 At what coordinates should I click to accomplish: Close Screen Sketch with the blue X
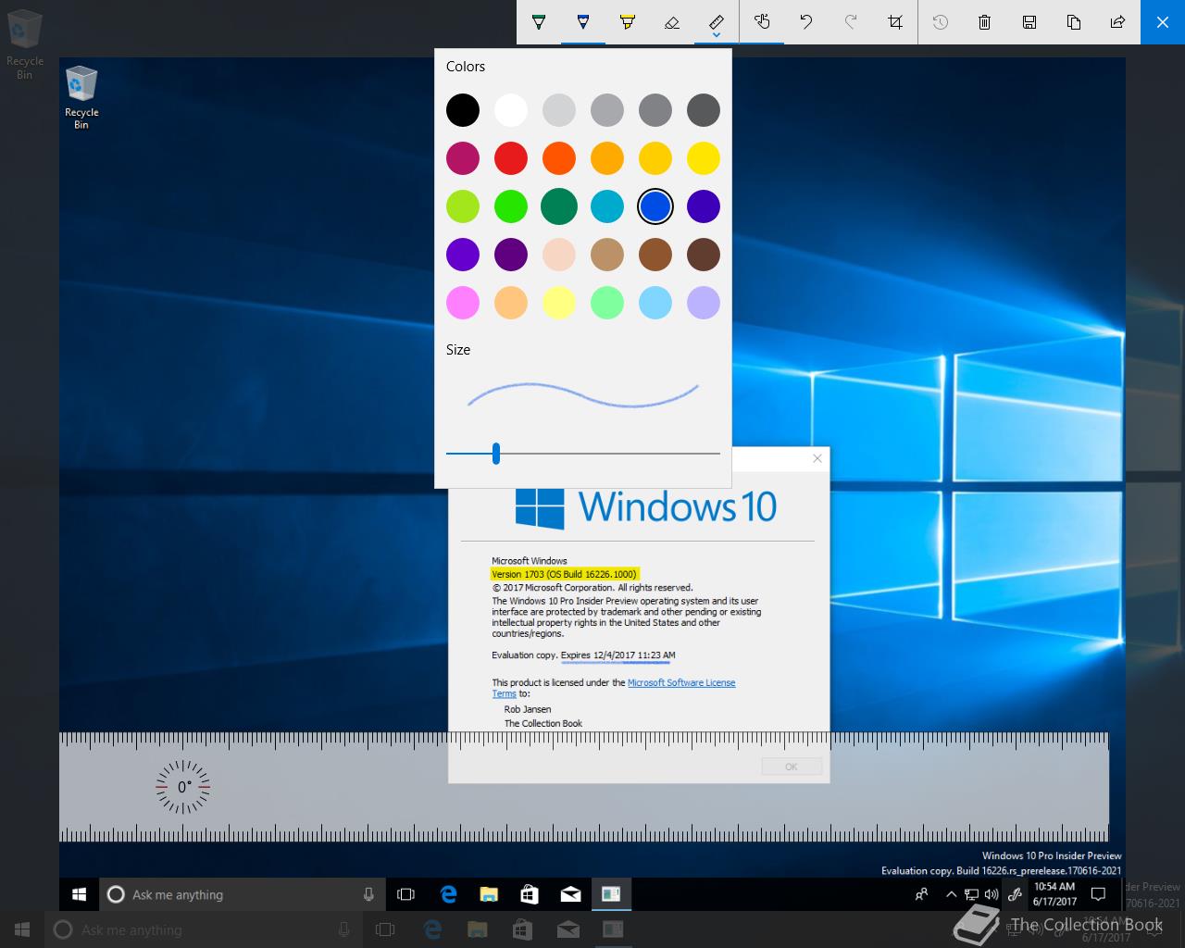click(1163, 22)
